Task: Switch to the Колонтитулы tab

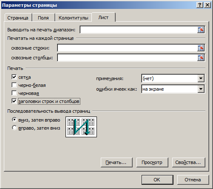Action: 74,18
